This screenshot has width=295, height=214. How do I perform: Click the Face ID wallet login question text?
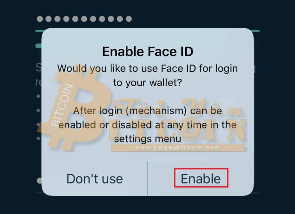[x=148, y=75]
